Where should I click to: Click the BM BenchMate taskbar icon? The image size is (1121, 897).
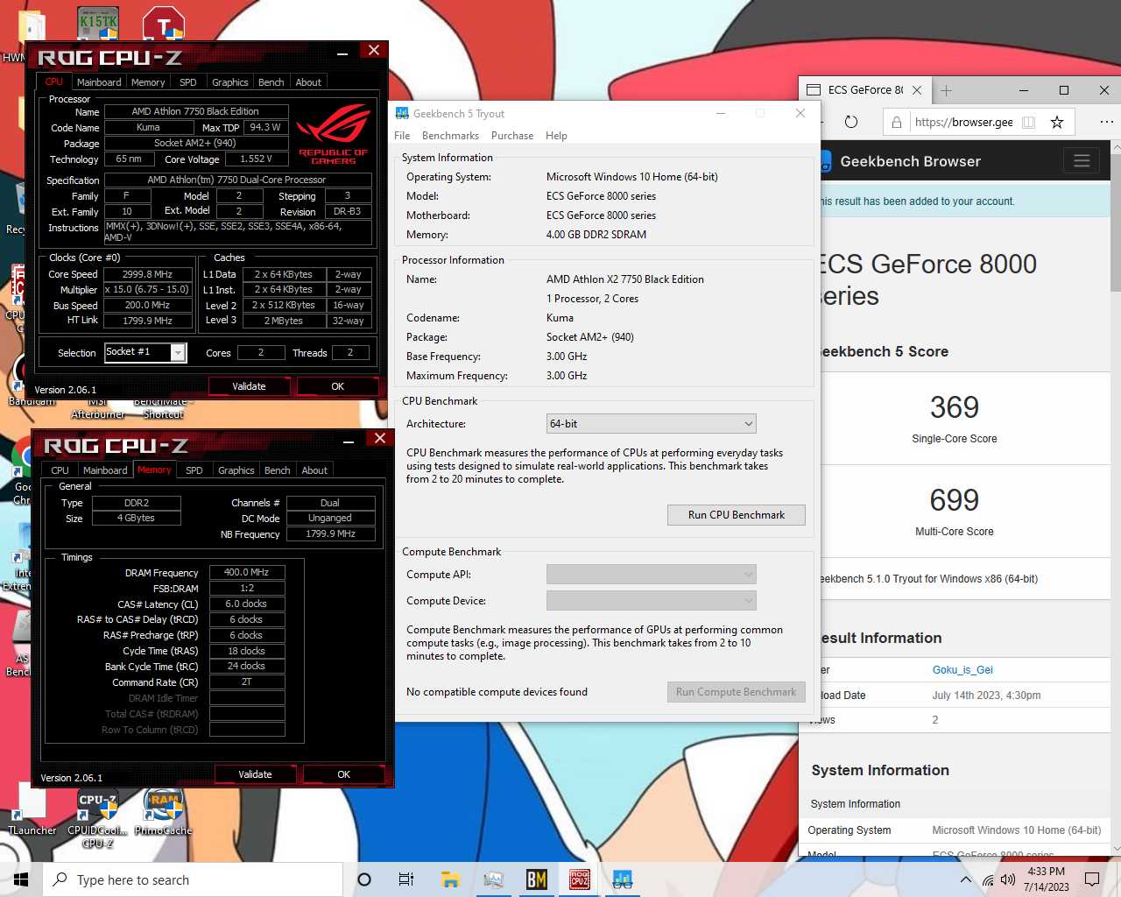click(537, 879)
